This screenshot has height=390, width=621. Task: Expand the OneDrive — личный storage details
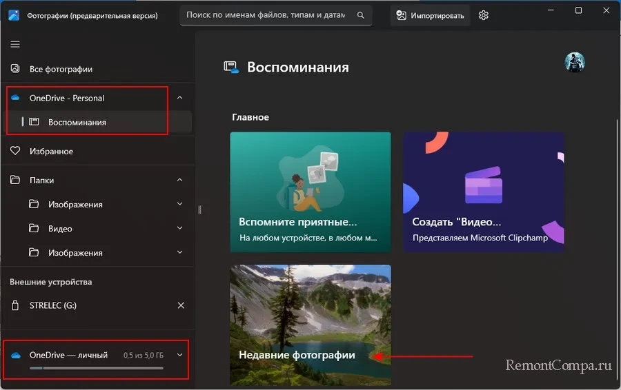tap(180, 355)
